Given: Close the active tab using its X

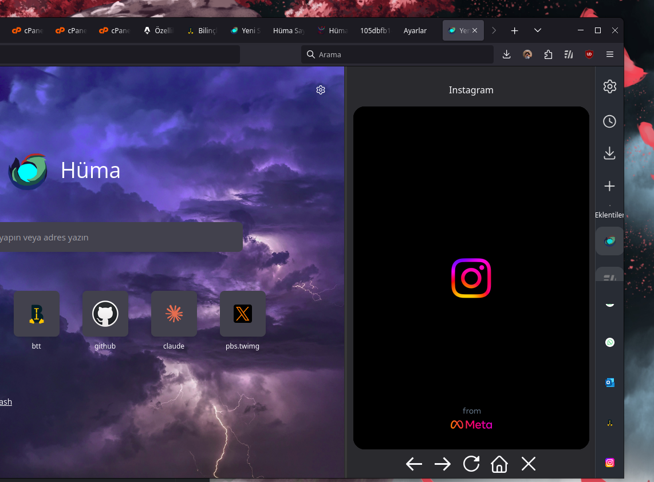Looking at the screenshot, I should (475, 30).
